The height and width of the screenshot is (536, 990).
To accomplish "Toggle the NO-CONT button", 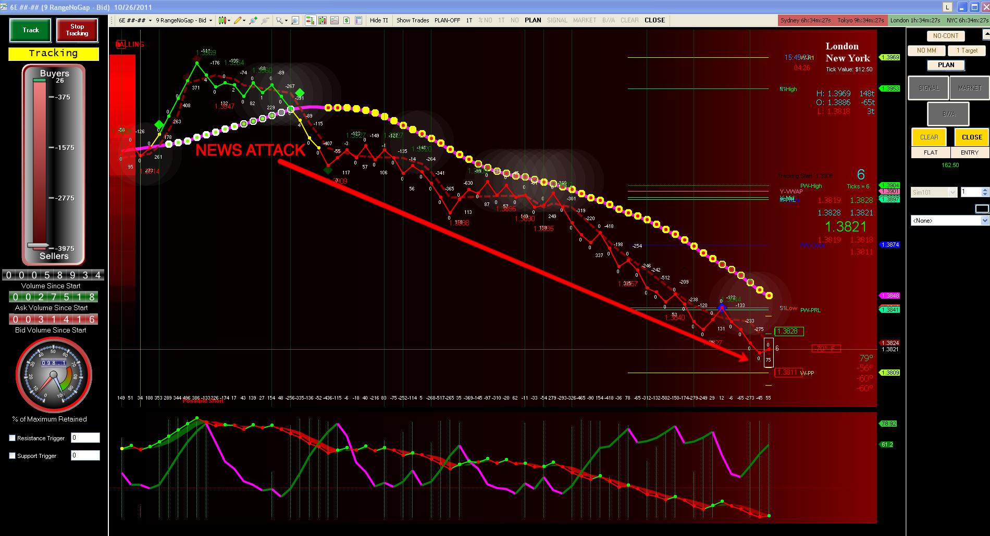I will (x=946, y=36).
